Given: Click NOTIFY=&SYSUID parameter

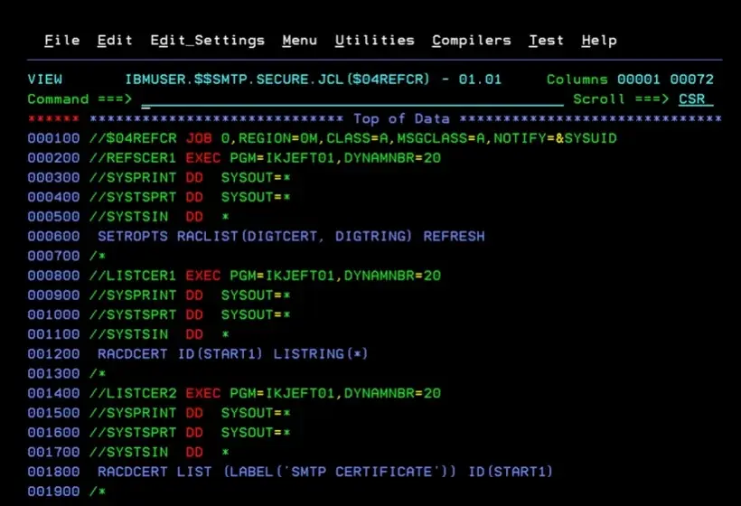Looking at the screenshot, I should pyautogui.click(x=555, y=138).
